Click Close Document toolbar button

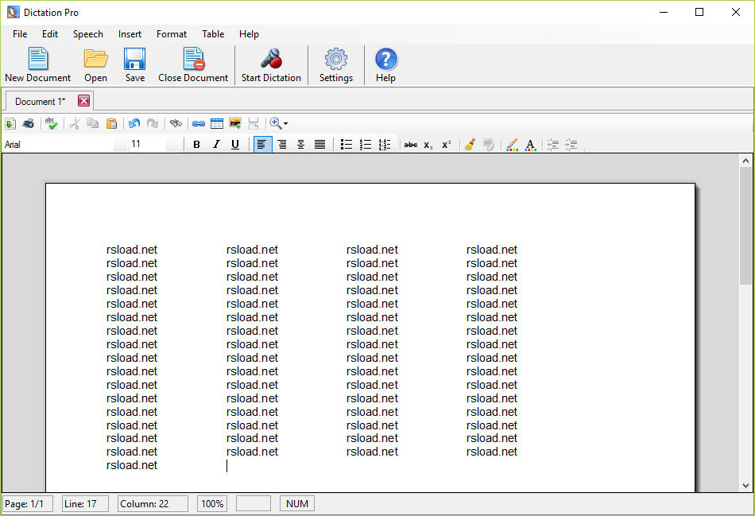pyautogui.click(x=193, y=65)
